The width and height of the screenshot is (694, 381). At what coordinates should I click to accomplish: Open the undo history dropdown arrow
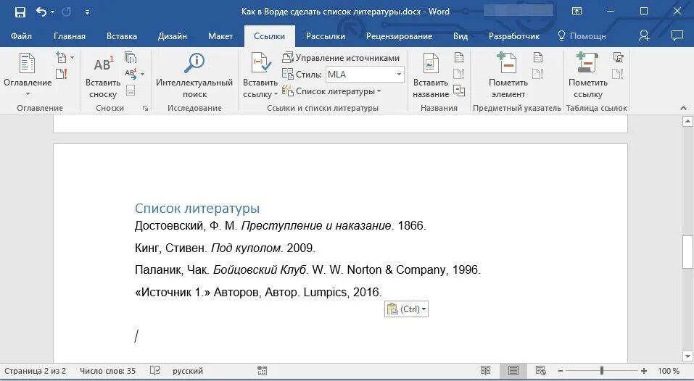tap(53, 12)
